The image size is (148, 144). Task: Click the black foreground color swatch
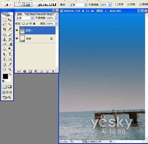(x=6, y=76)
